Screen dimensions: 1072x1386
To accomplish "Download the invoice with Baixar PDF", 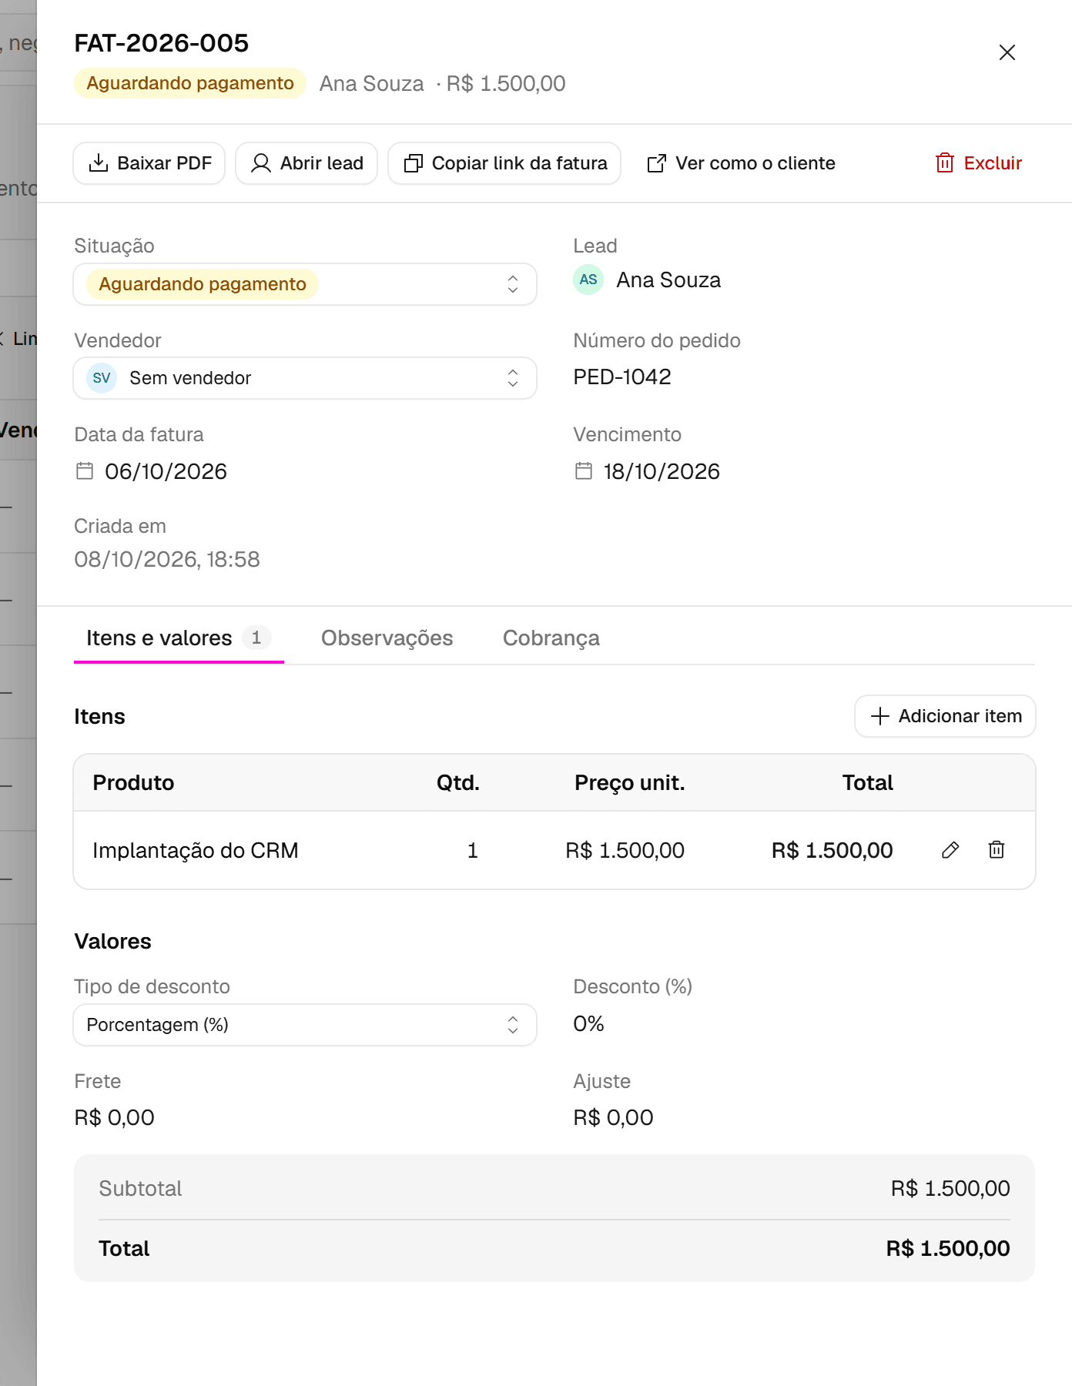I will point(149,163).
